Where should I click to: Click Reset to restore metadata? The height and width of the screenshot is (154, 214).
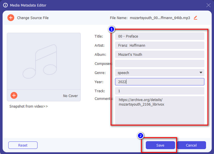(23, 145)
